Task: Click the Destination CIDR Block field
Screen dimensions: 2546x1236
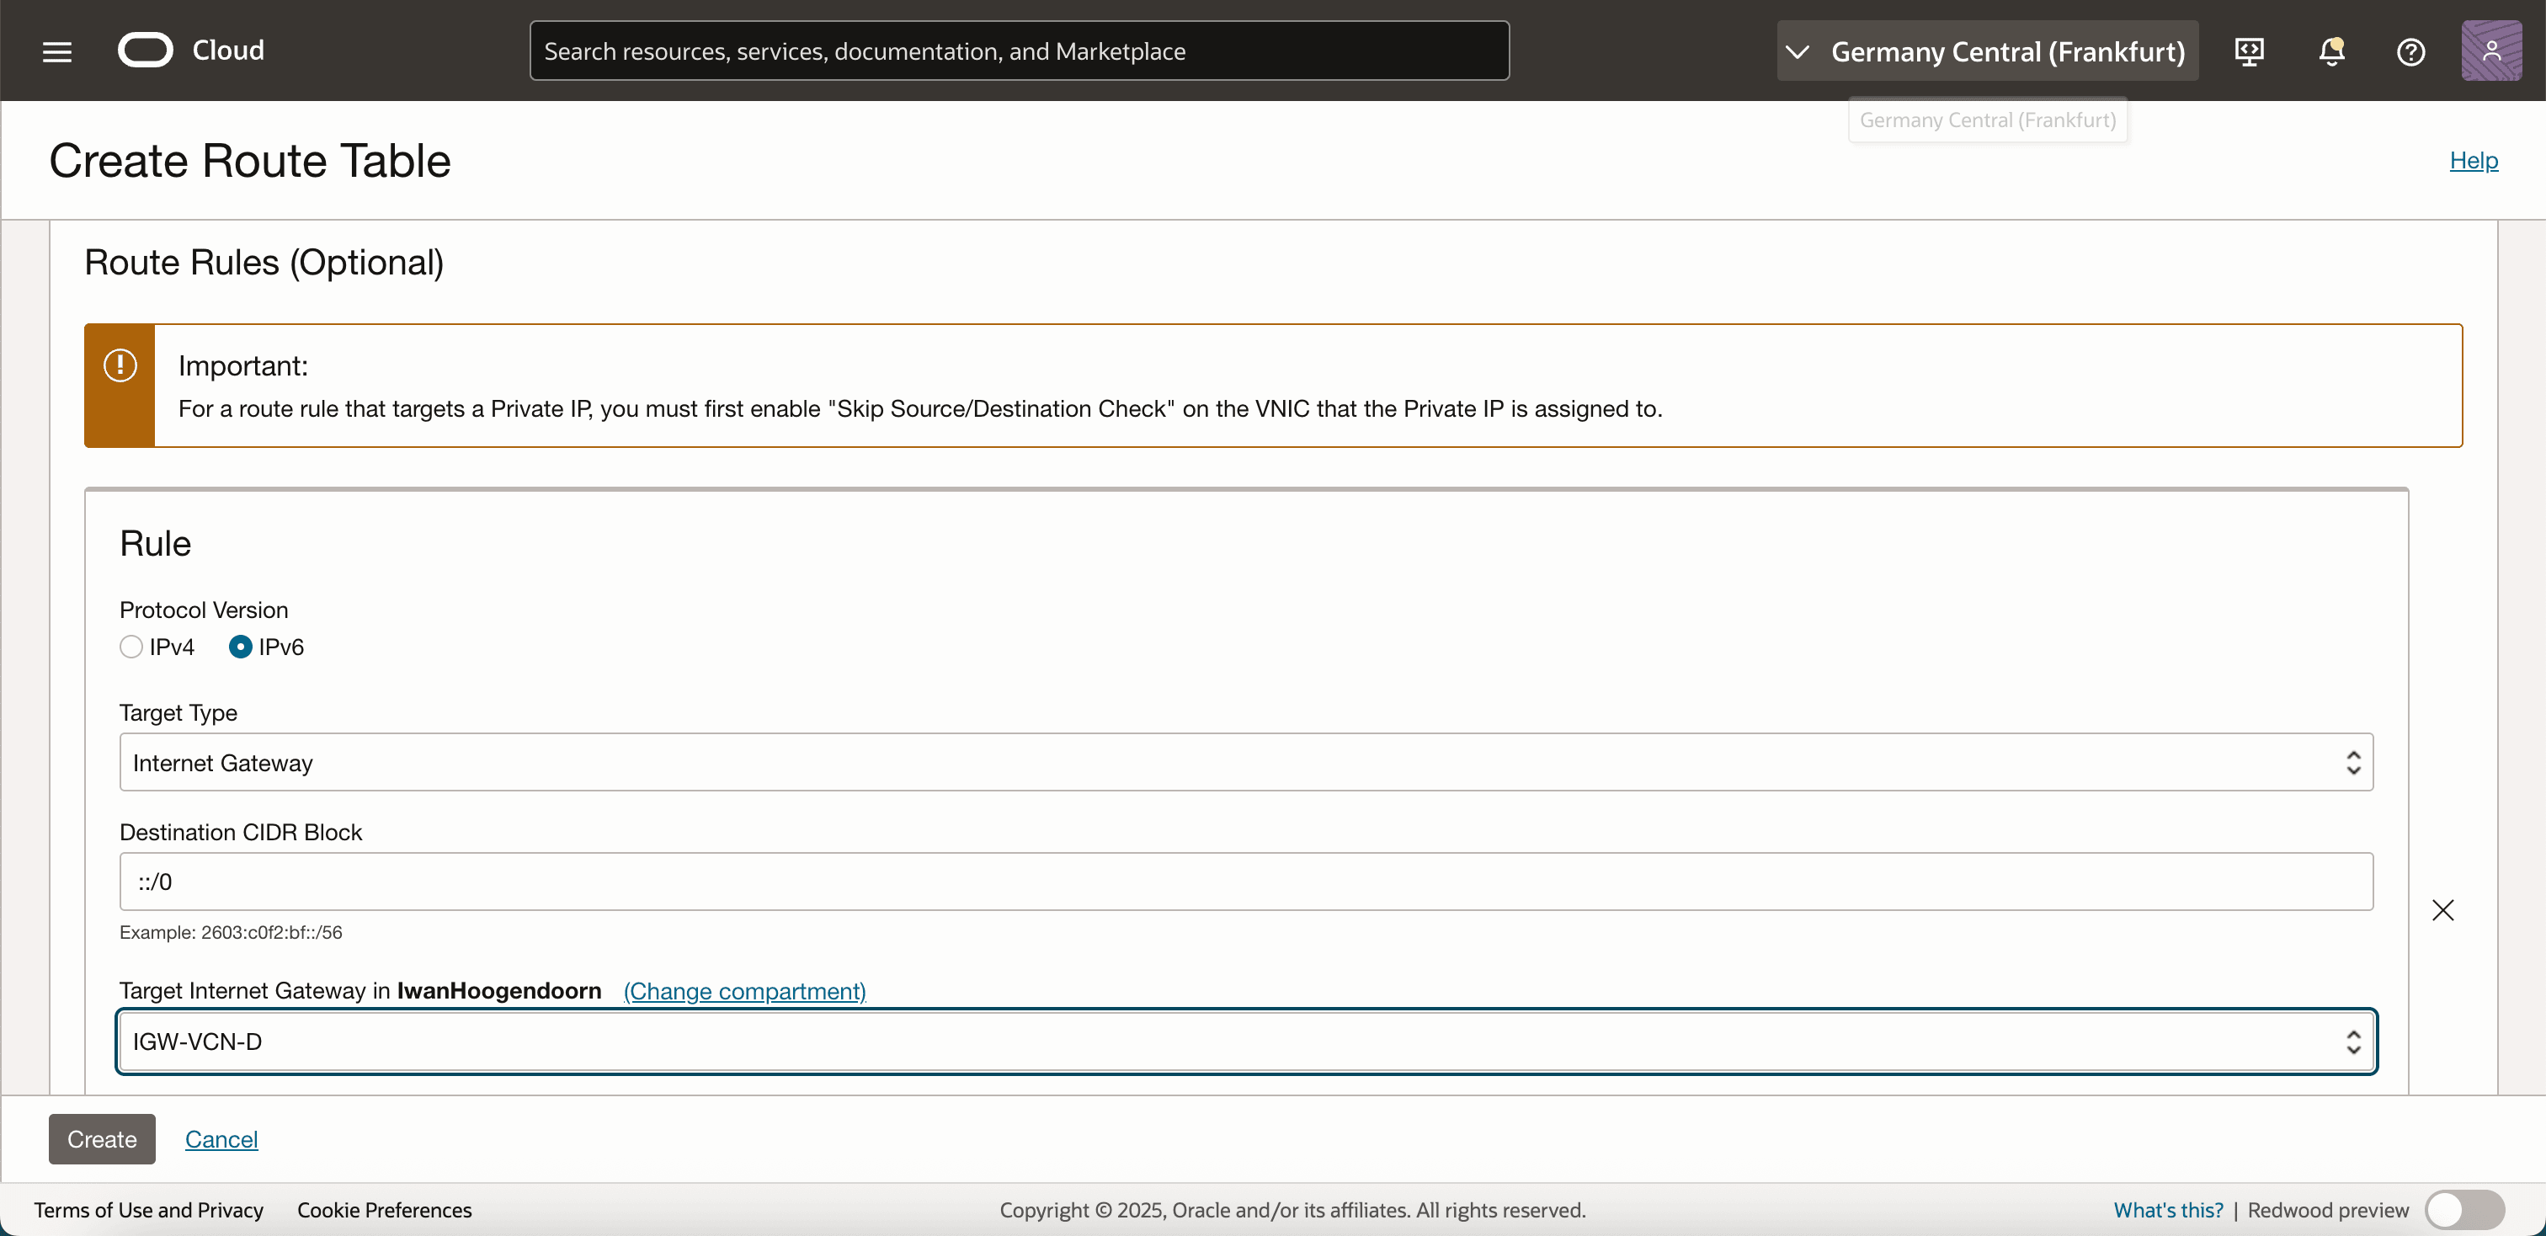Action: coord(1245,882)
